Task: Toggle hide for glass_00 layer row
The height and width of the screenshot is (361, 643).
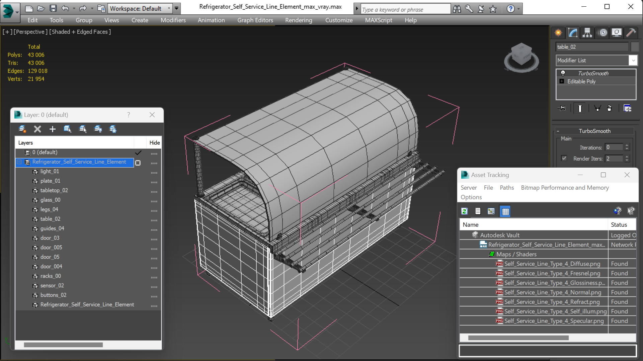Action: 154,201
